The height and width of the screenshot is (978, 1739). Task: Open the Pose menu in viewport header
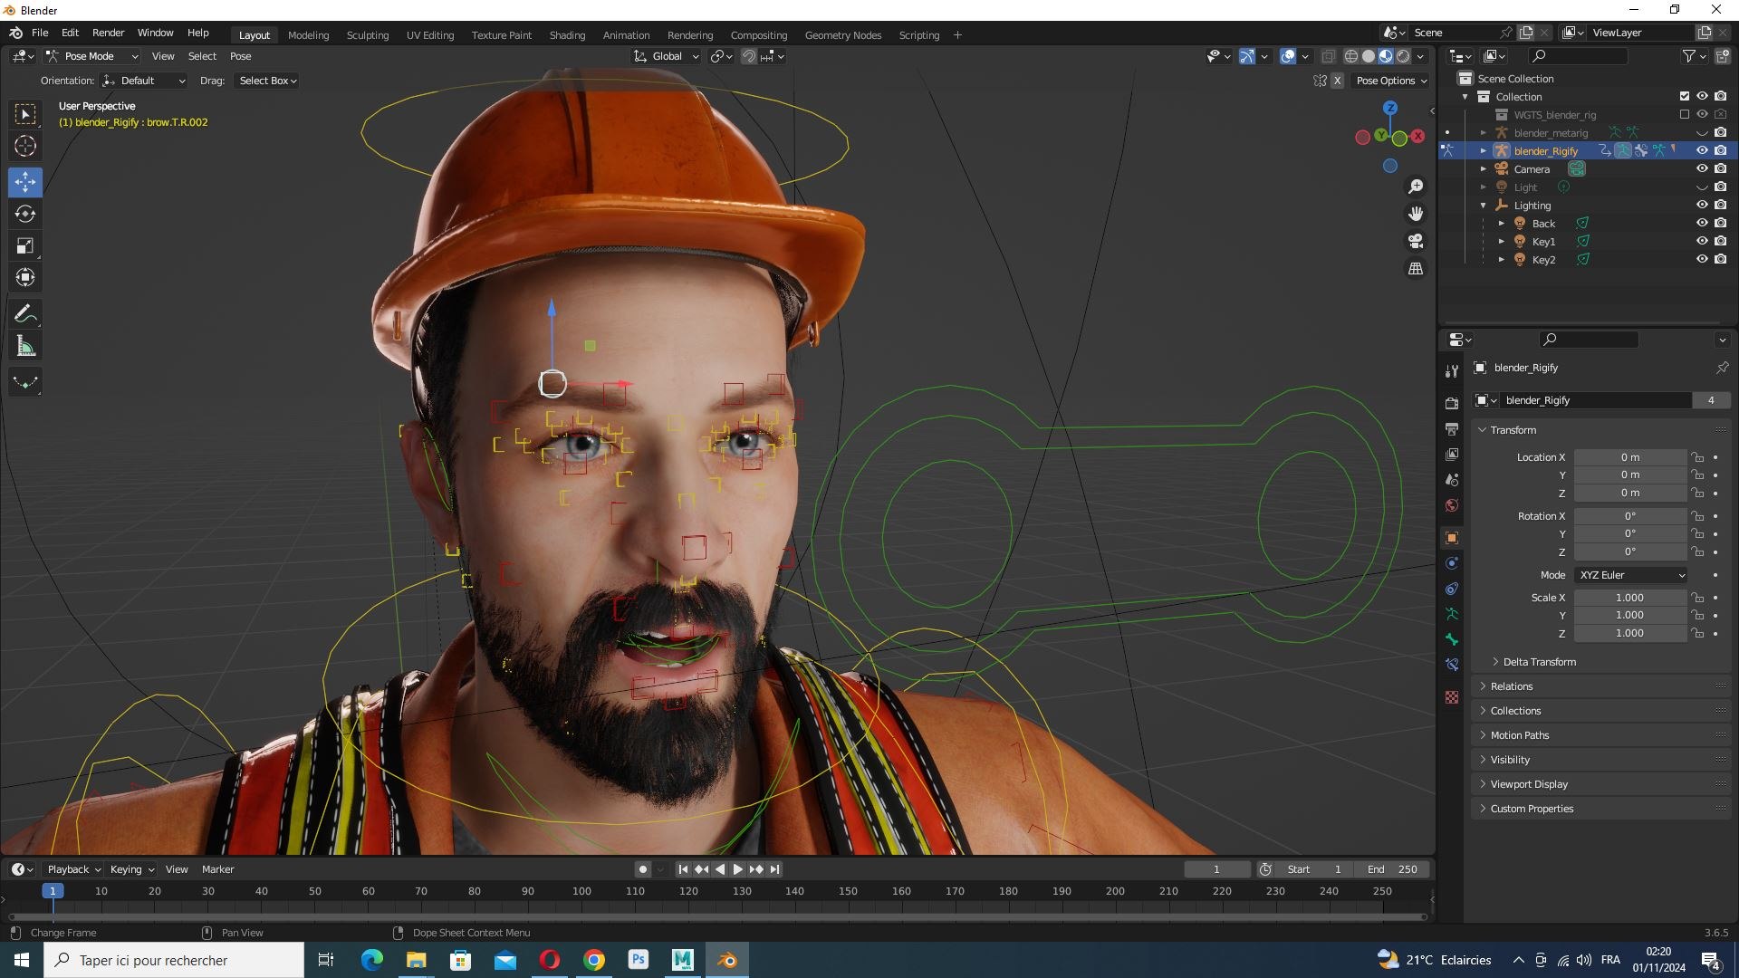tap(240, 56)
